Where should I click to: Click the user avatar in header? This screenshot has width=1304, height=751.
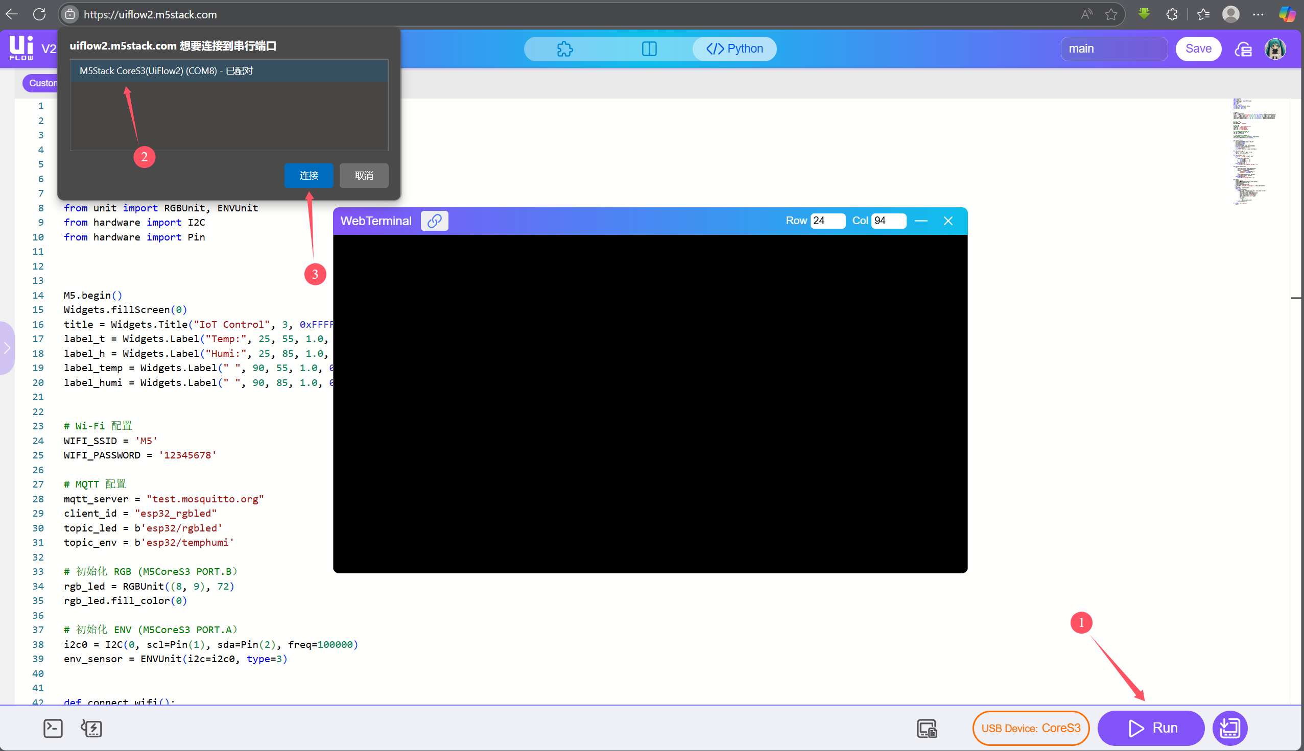pos(1275,49)
